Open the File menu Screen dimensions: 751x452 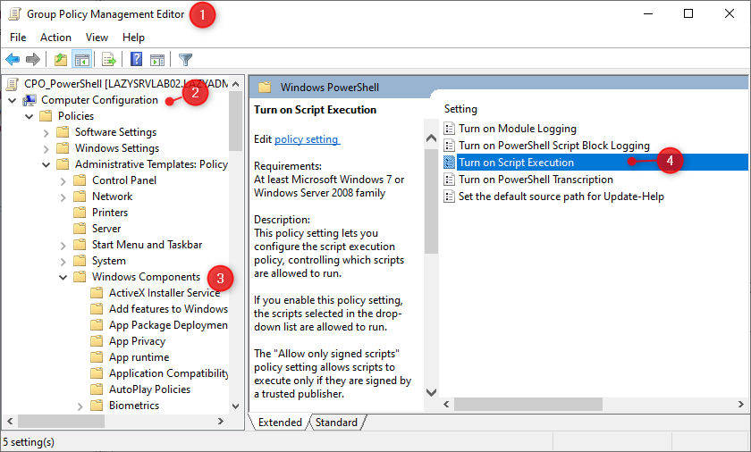pos(18,38)
